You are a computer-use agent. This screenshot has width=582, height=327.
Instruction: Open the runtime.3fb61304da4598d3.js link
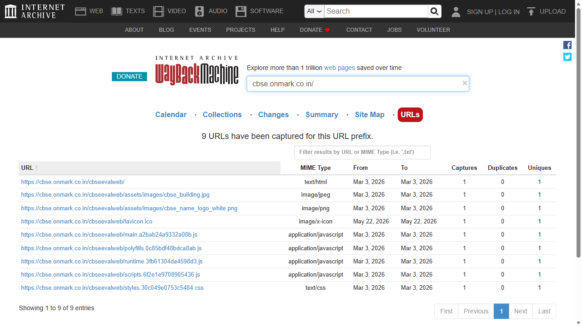[112, 262]
